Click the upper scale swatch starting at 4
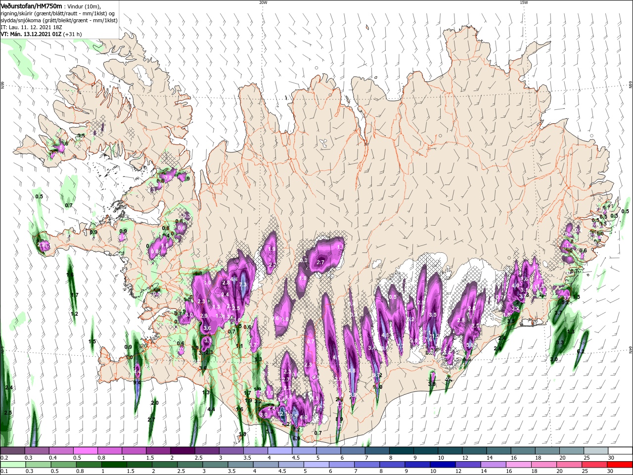633x475 pixels. coord(279,450)
